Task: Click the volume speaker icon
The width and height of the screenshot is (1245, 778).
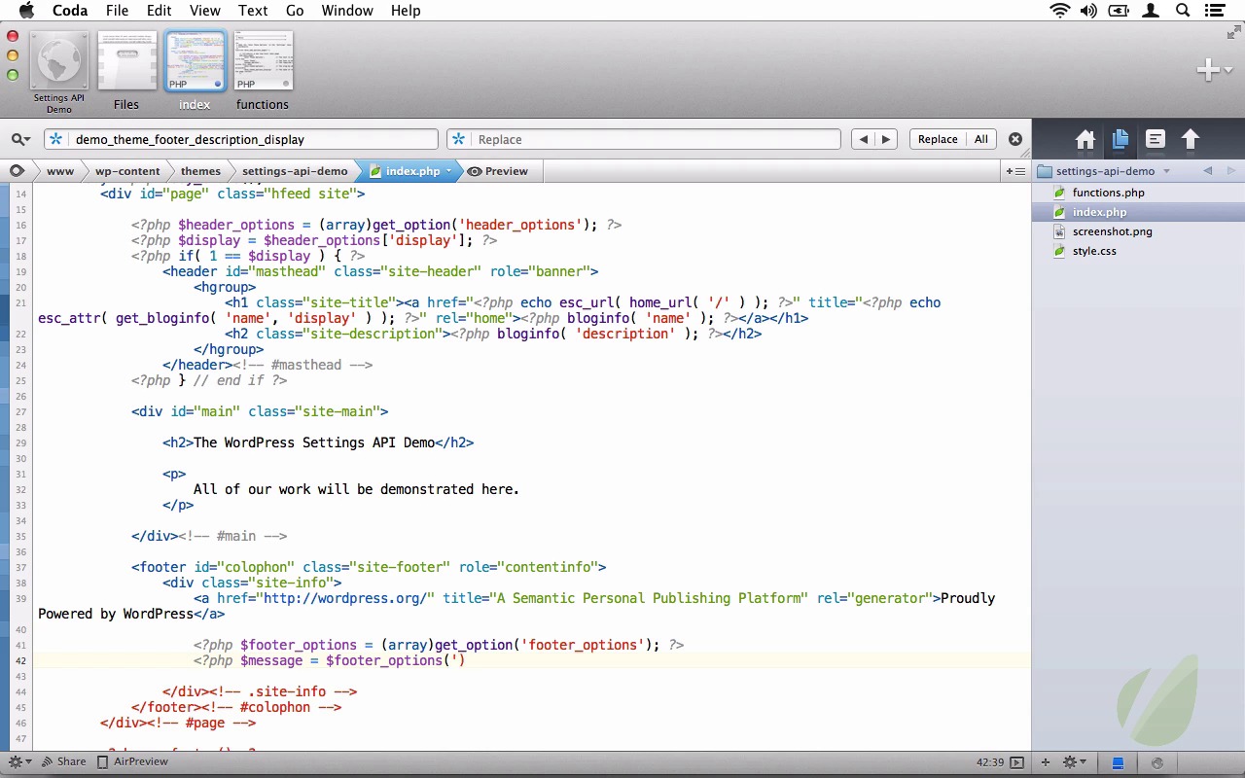Action: [x=1088, y=11]
